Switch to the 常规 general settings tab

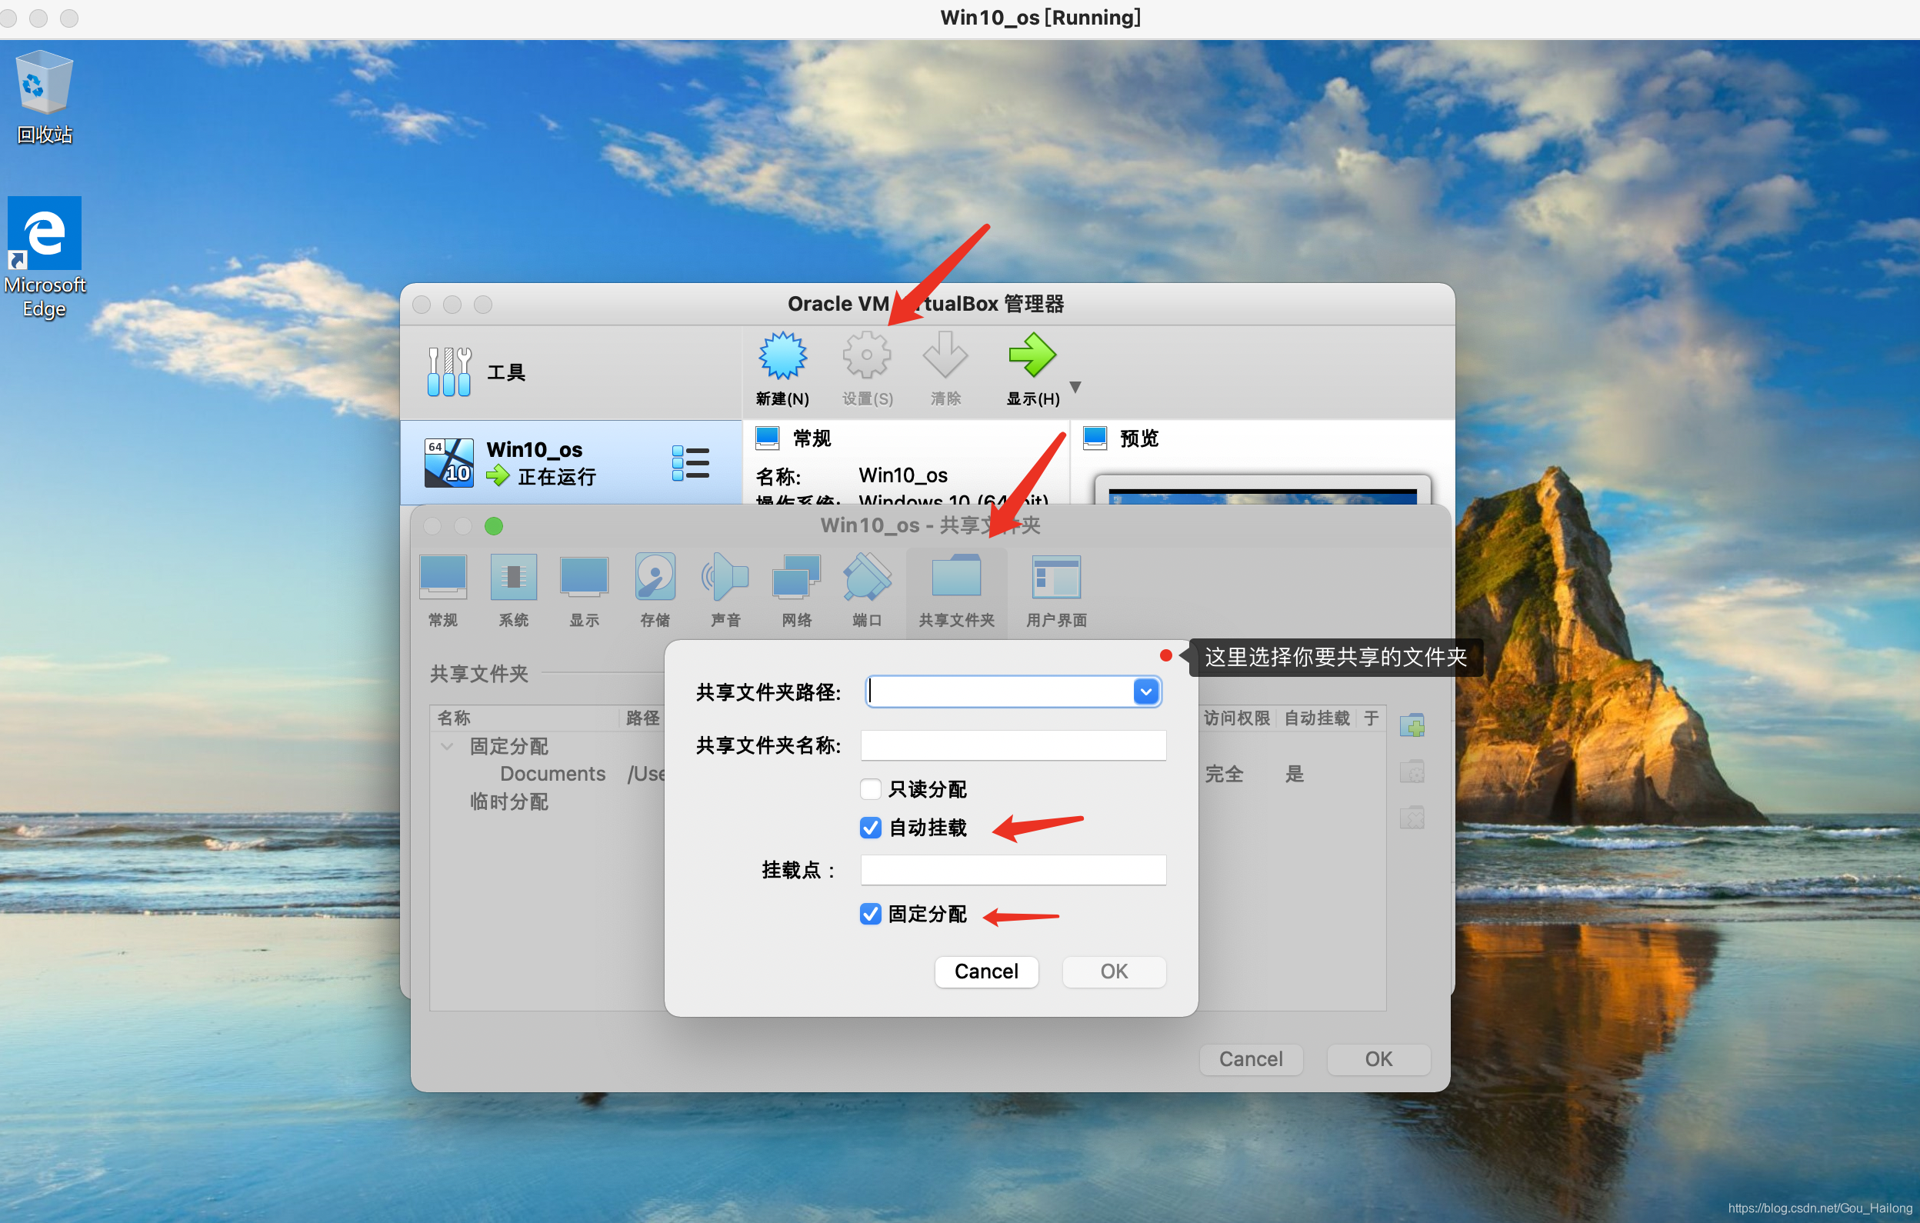point(442,591)
